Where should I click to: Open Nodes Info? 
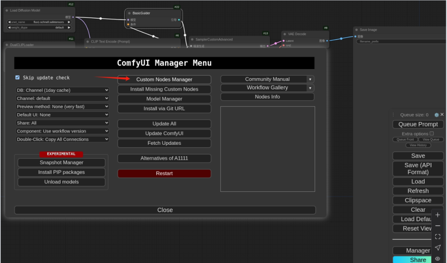pos(267,97)
